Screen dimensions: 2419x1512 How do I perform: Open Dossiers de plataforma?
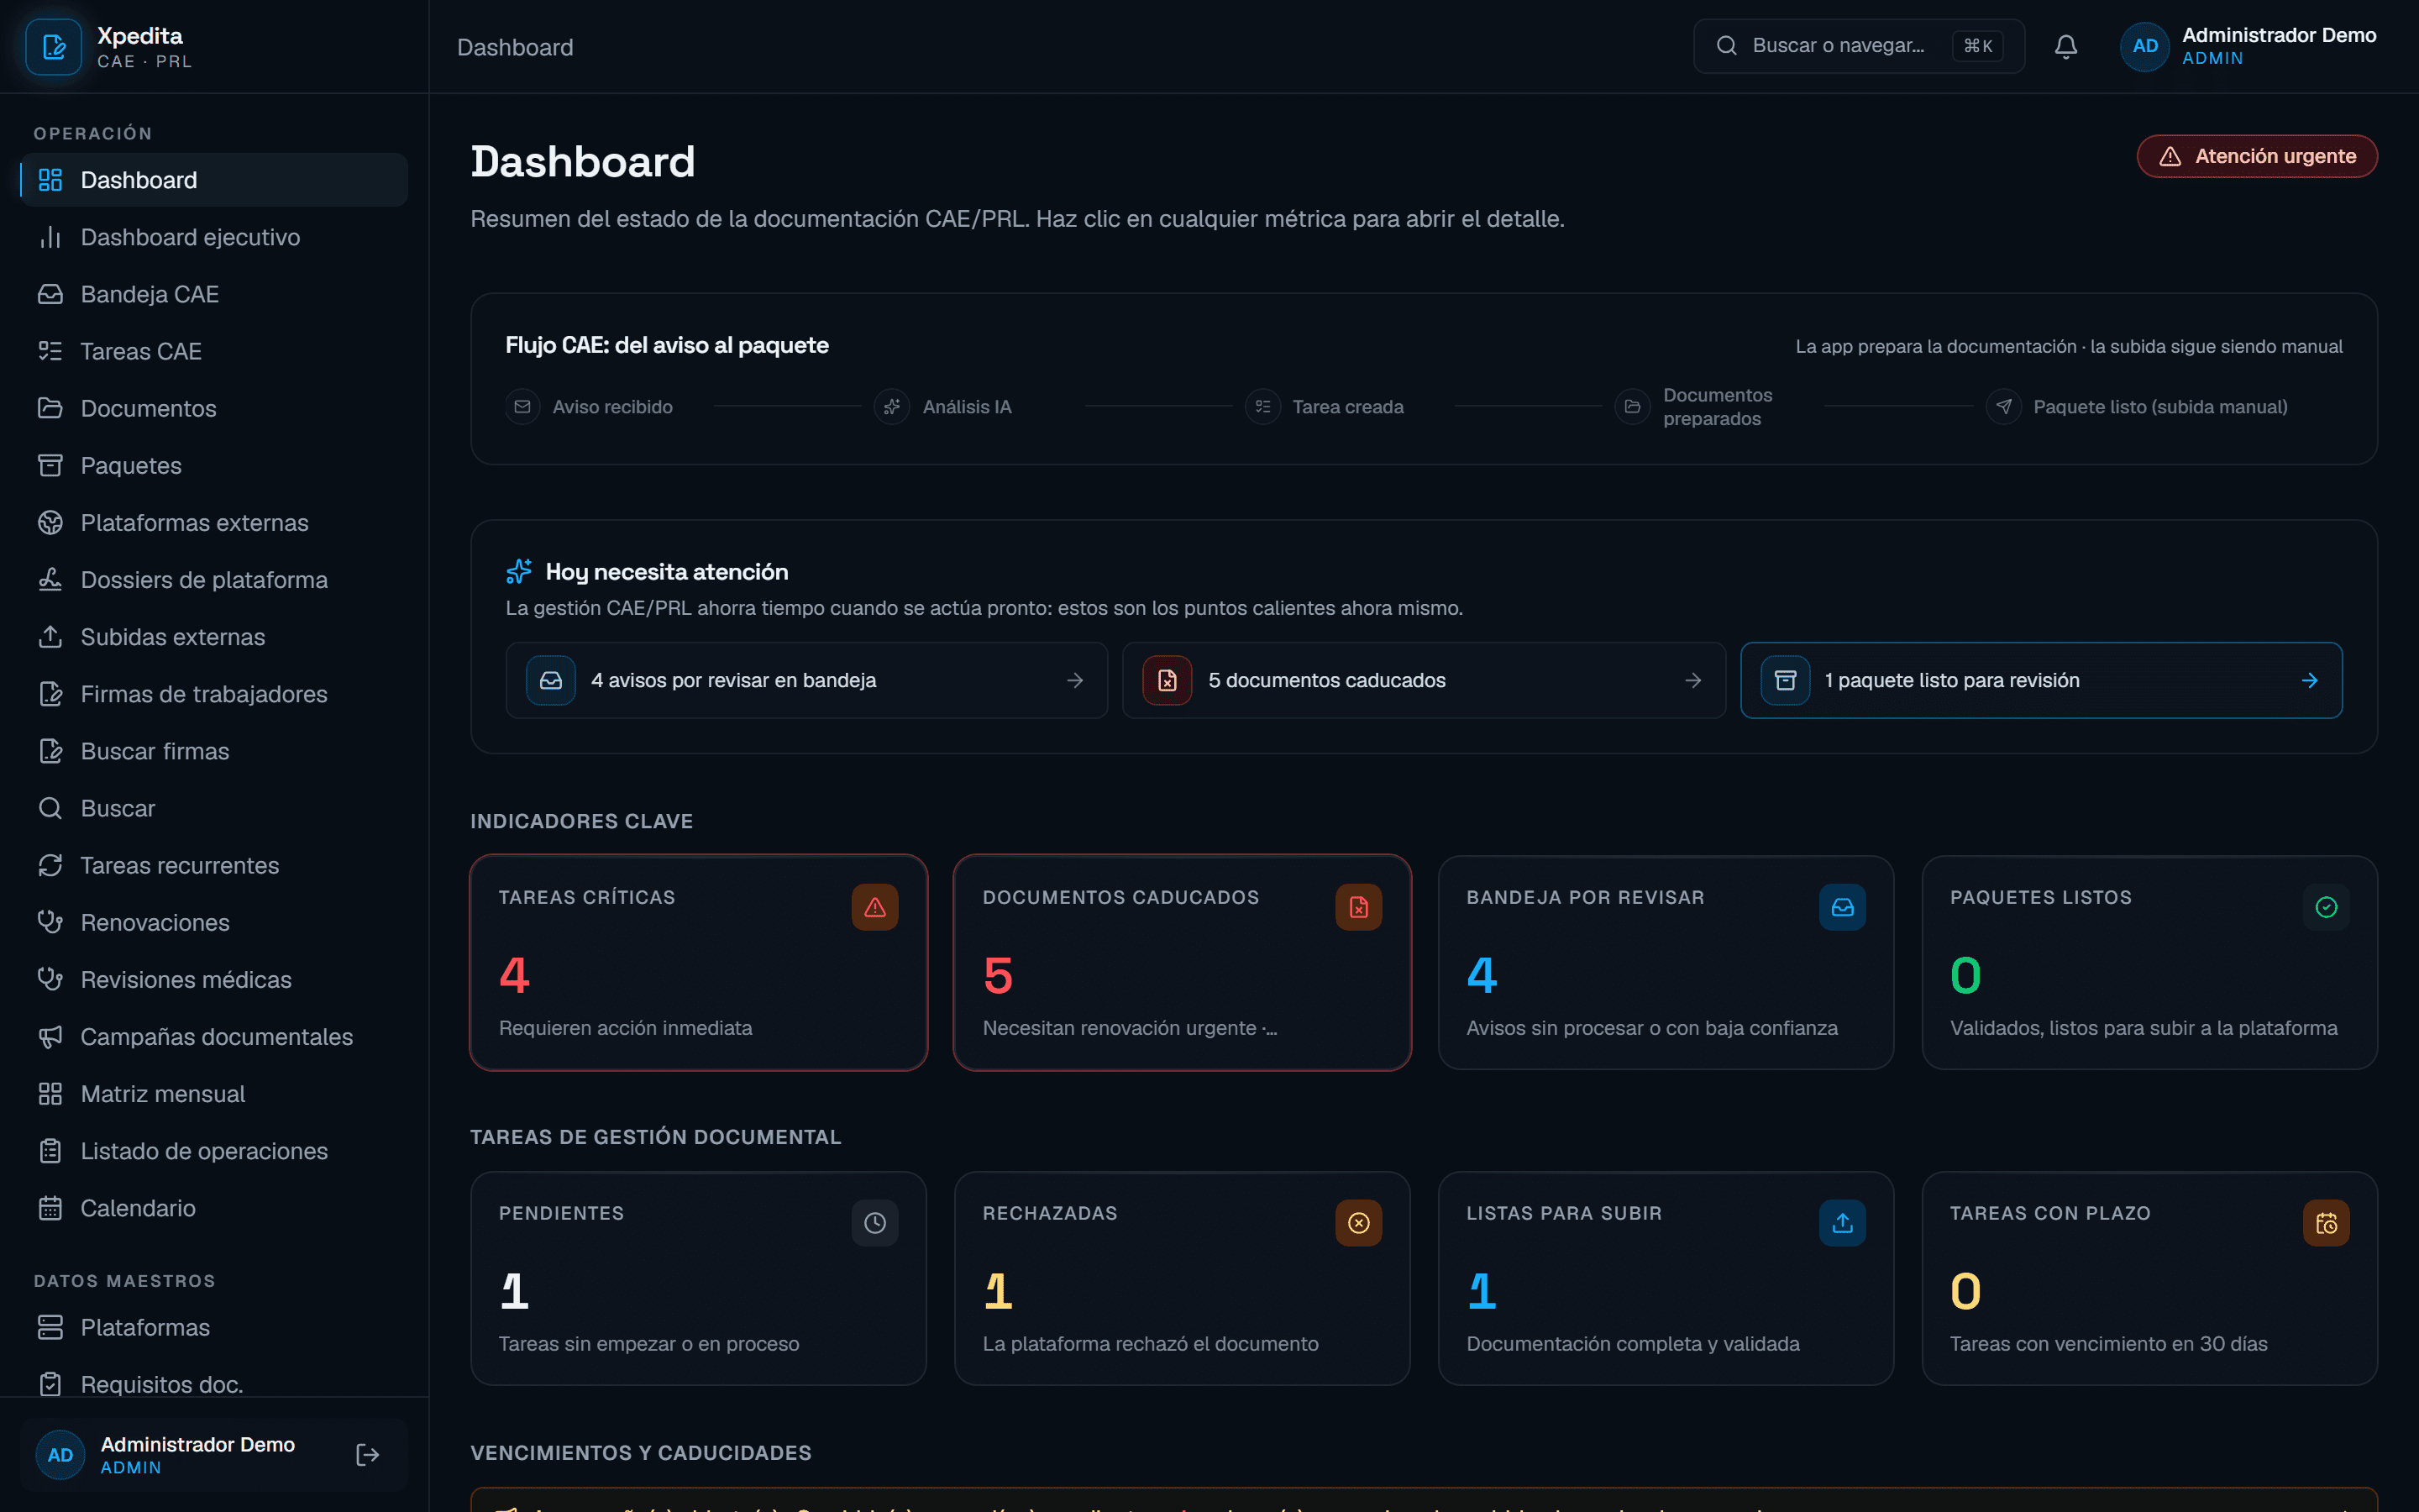[x=214, y=580]
